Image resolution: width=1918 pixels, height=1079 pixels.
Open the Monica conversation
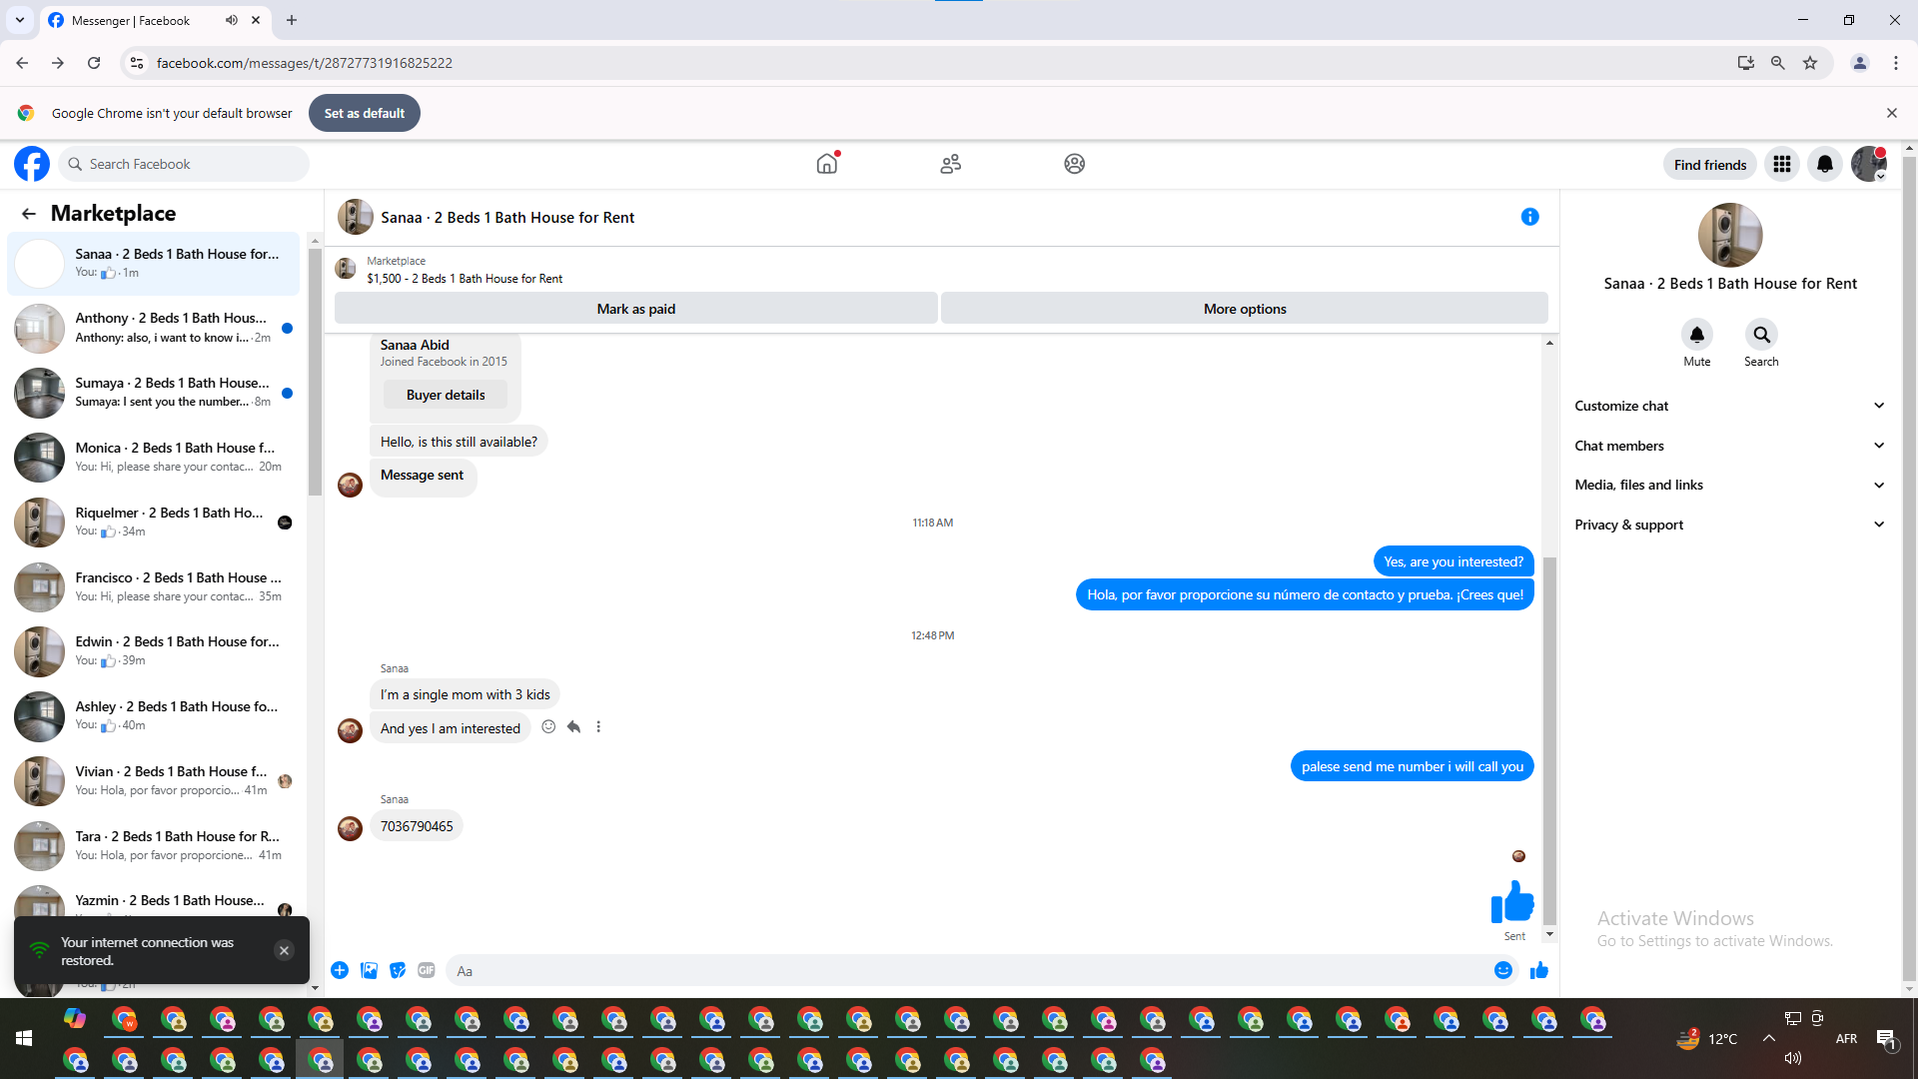(x=154, y=458)
